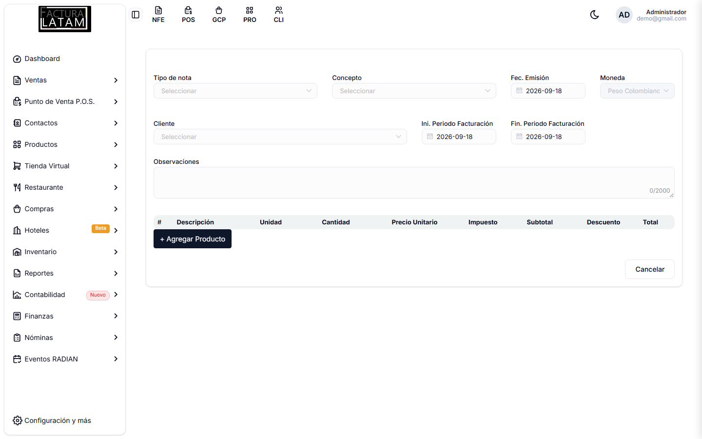Expand the Reportes sidebar section
Screen dimensions: 702x439
65,273
